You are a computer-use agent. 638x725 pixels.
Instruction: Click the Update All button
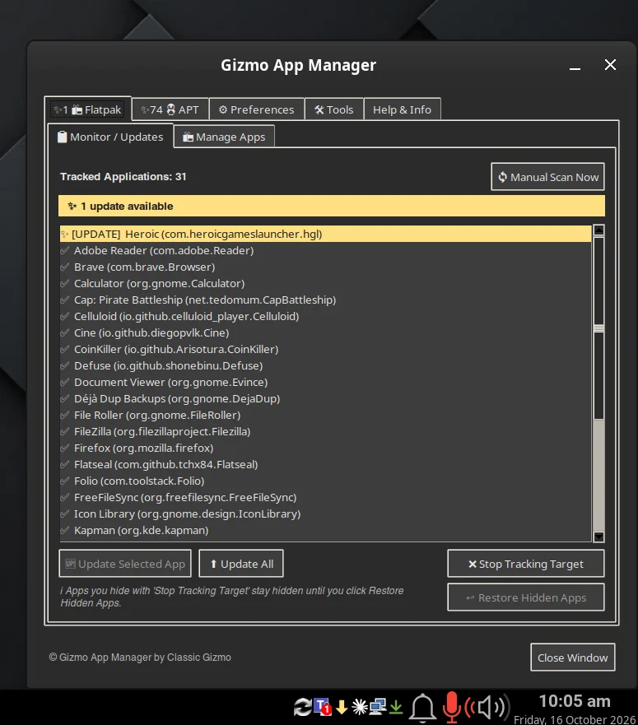(x=241, y=564)
